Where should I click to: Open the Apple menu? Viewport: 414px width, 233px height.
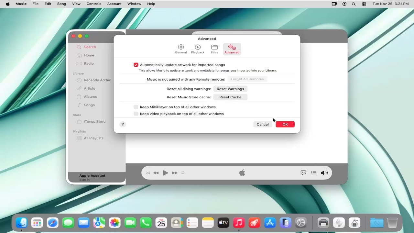pyautogui.click(x=8, y=4)
